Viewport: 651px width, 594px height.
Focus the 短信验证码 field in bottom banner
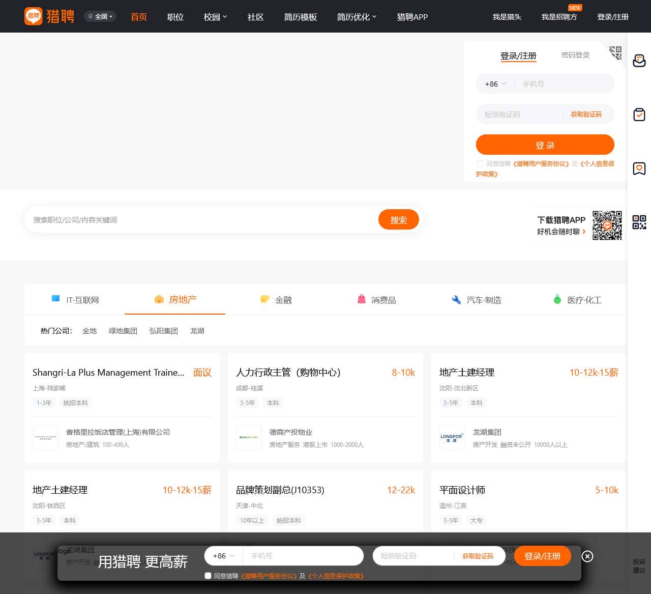(x=413, y=556)
